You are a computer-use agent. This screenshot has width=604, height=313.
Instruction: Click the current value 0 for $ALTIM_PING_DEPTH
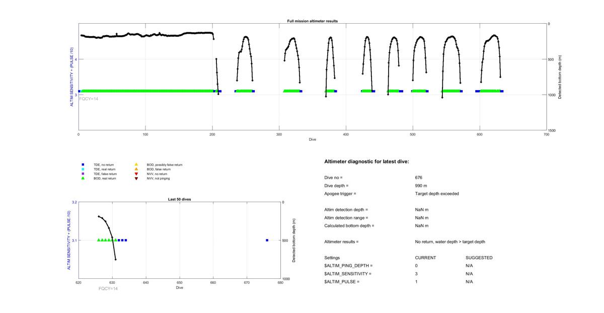tap(417, 266)
